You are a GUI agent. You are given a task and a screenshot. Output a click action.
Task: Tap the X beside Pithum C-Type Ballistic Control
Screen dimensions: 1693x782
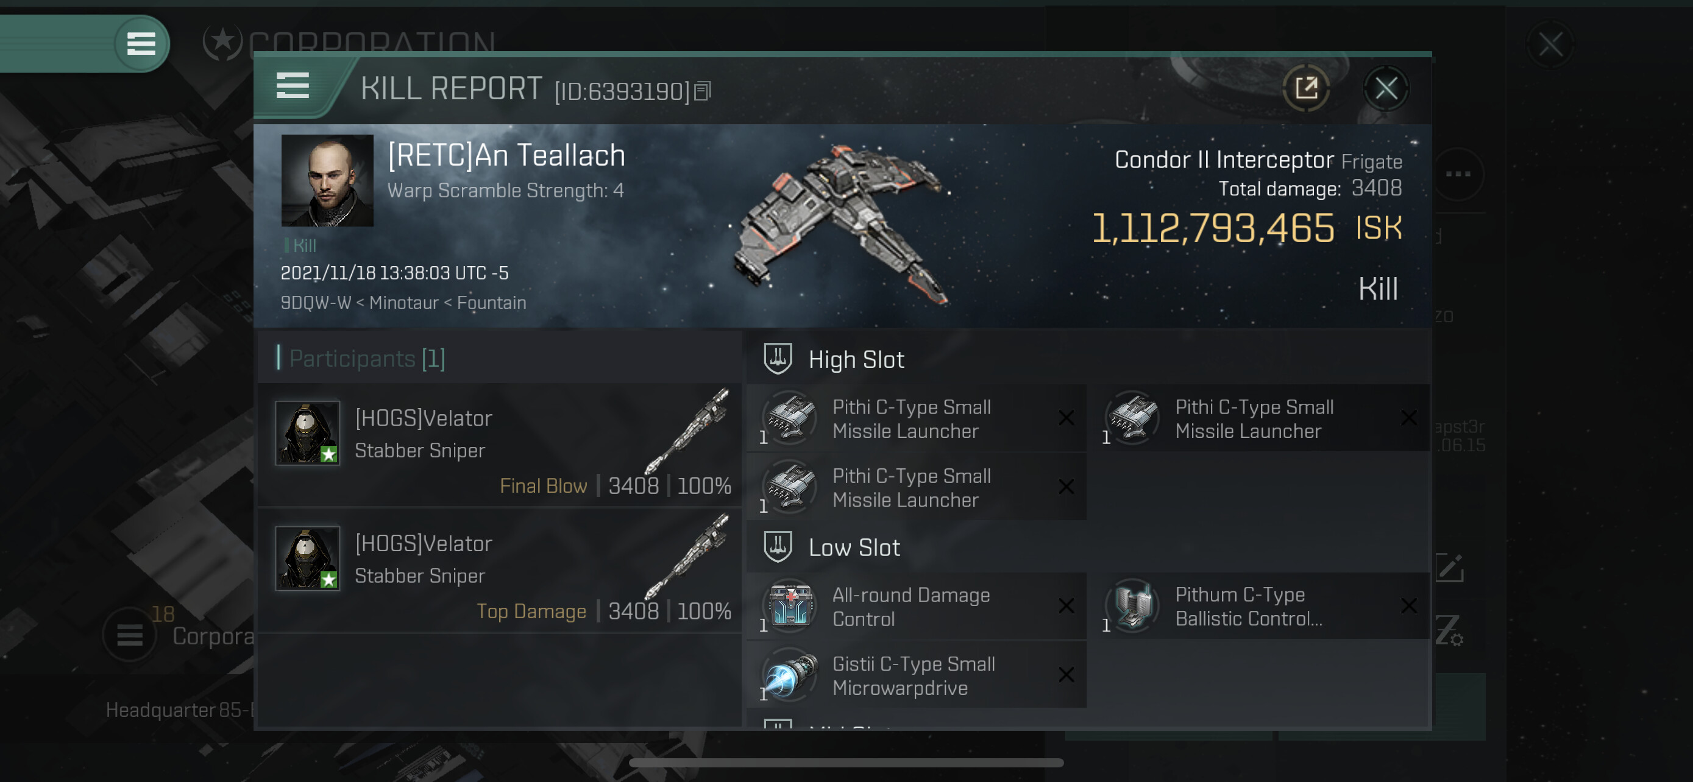(1408, 605)
